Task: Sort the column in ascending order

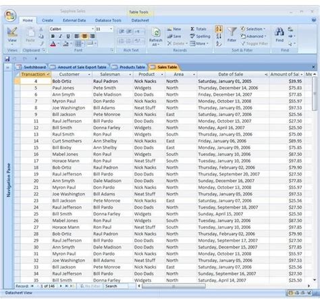Action: click(x=219, y=29)
